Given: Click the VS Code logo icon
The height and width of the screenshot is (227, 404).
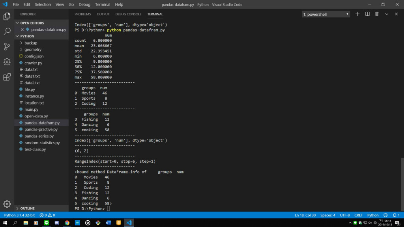Looking at the screenshot, I should coord(5,4).
